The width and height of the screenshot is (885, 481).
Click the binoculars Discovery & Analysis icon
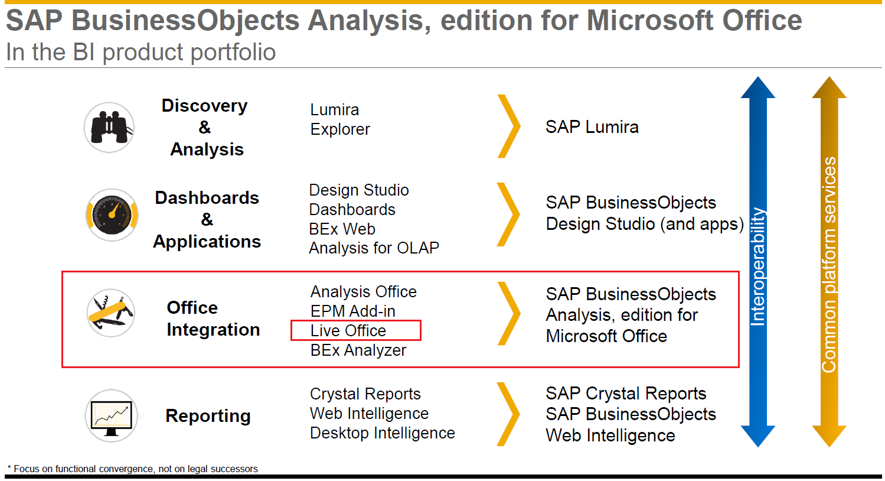109,127
